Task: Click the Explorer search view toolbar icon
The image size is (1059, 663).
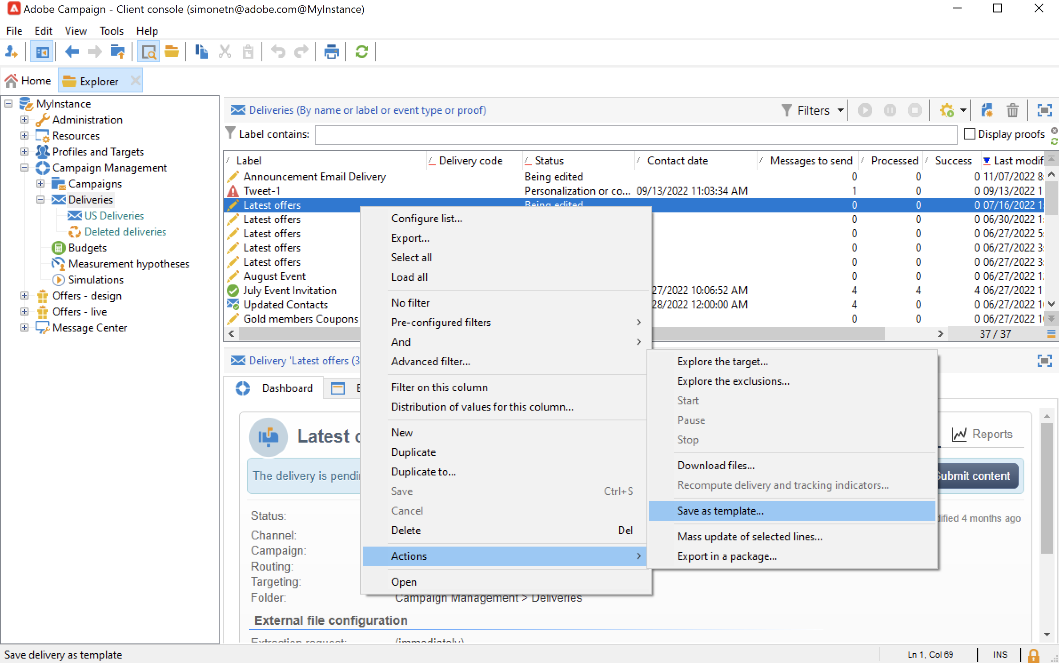Action: tap(148, 52)
